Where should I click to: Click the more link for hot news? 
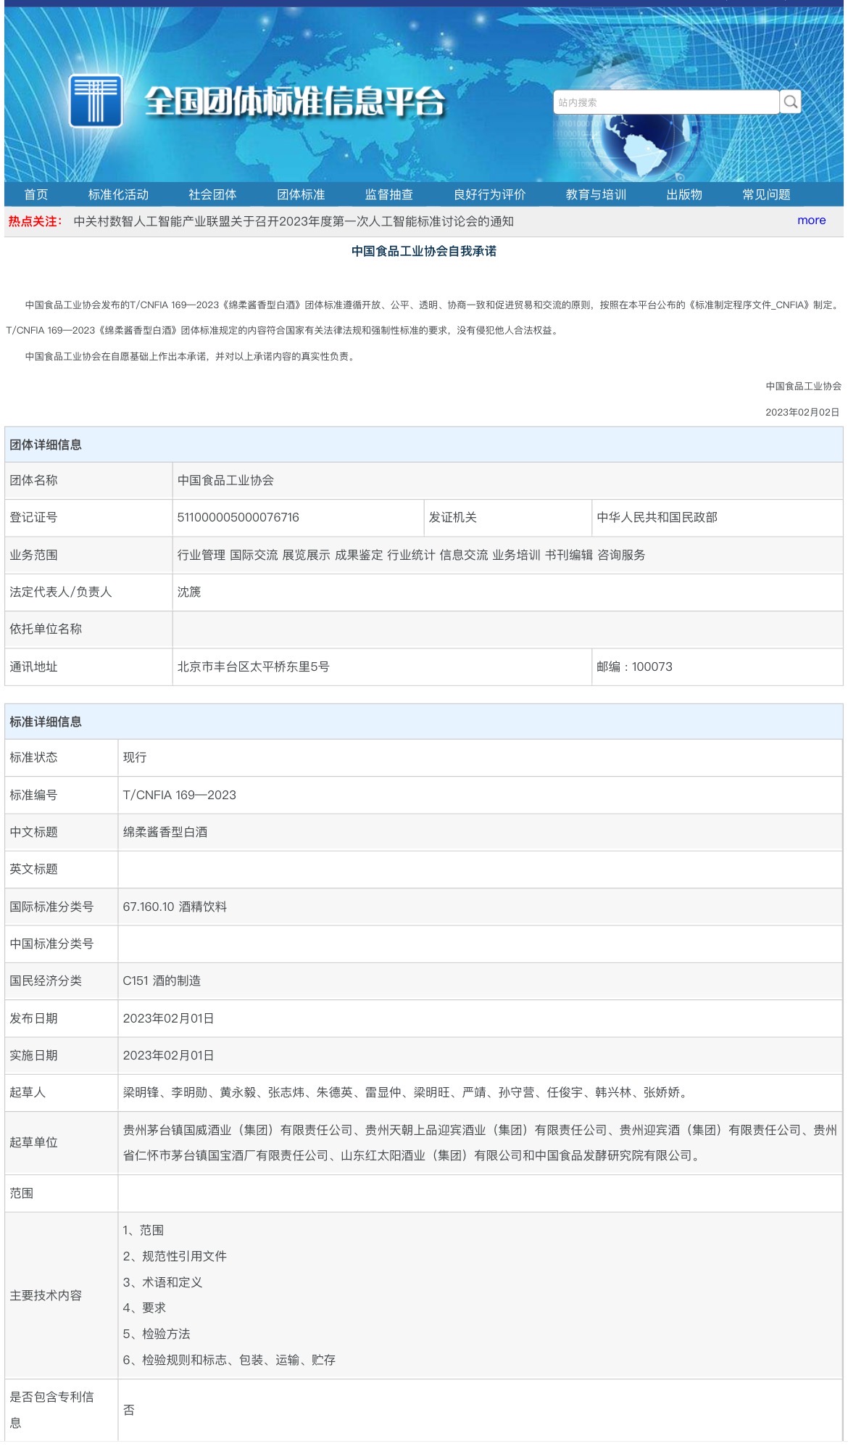(x=811, y=220)
